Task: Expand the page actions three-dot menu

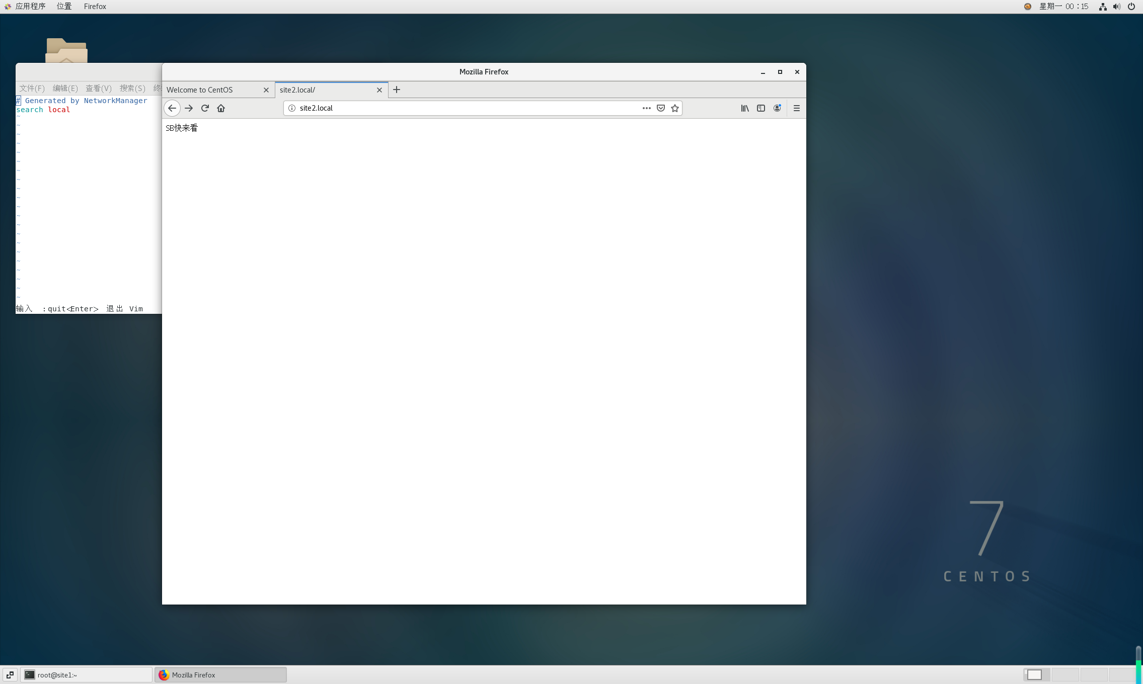Action: [647, 108]
